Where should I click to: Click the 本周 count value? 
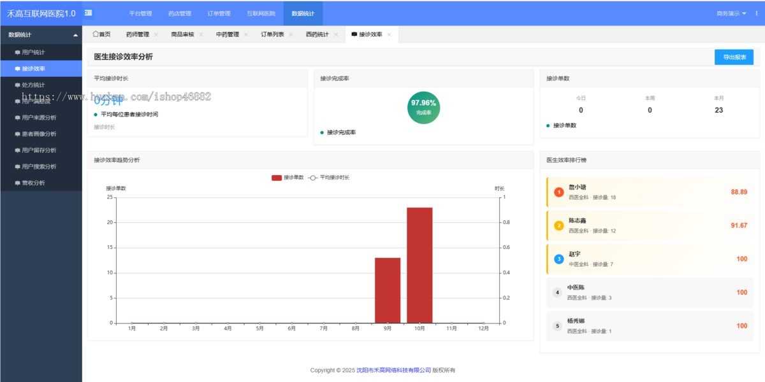click(650, 110)
